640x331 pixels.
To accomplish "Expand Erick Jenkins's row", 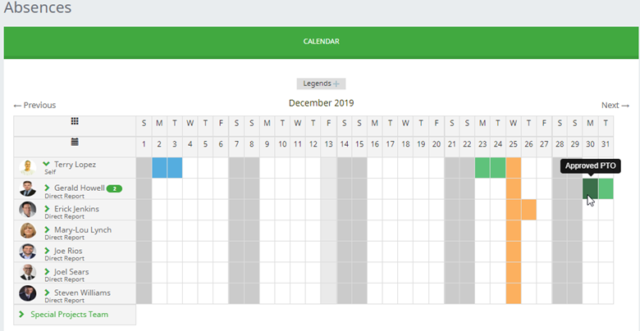I will click(47, 209).
